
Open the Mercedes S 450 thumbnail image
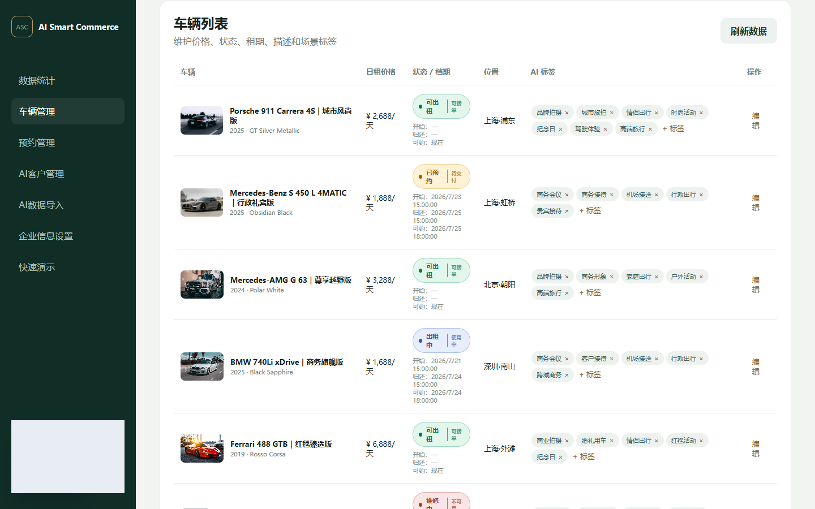201,202
